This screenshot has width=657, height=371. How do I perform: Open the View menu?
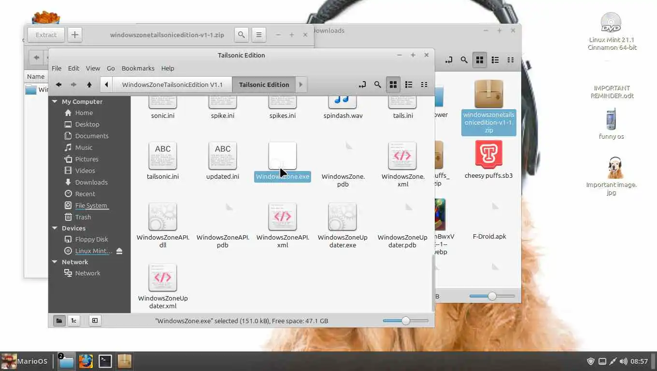(x=93, y=68)
